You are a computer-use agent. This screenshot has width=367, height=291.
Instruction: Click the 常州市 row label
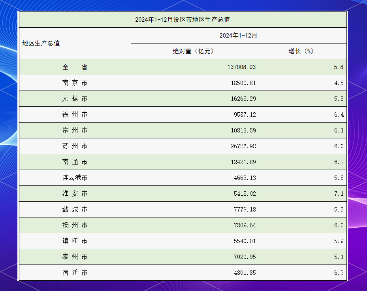click(75, 130)
